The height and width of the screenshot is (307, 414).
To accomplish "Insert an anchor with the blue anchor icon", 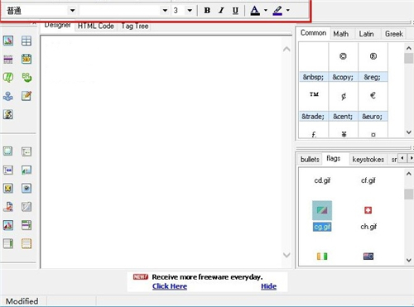I will point(8,96).
